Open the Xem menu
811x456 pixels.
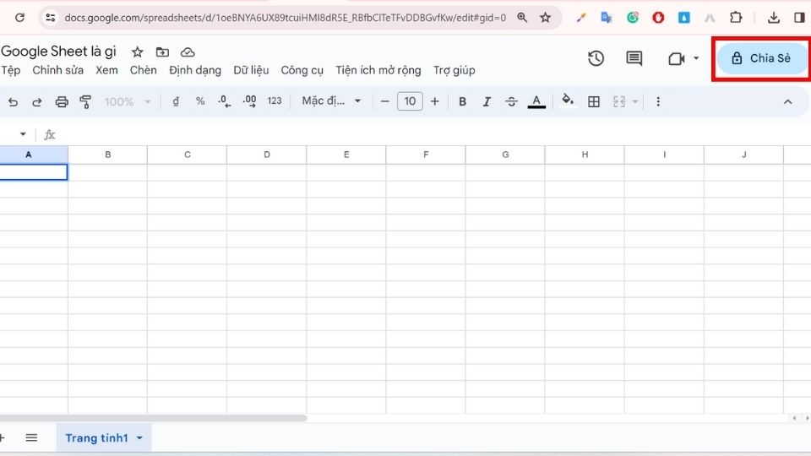(x=106, y=70)
